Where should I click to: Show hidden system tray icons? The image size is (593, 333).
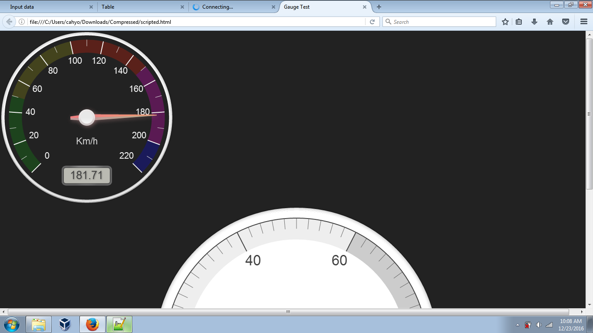(517, 324)
